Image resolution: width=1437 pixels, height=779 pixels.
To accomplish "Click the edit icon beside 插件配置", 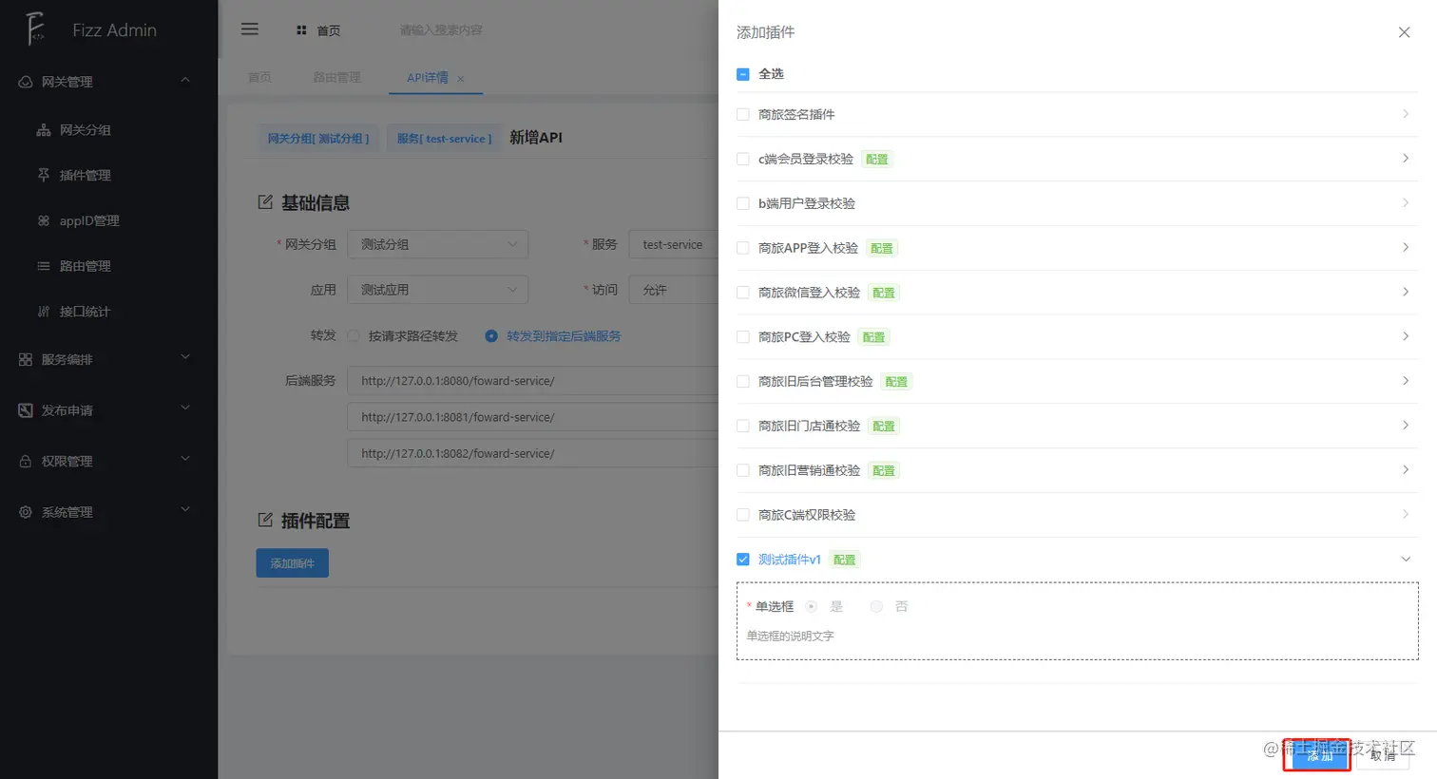I will click(265, 520).
